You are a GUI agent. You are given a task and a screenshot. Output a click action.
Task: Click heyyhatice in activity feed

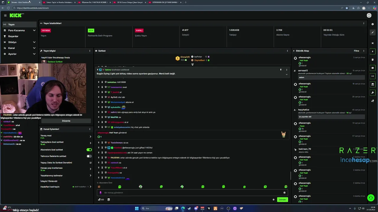click(x=304, y=110)
